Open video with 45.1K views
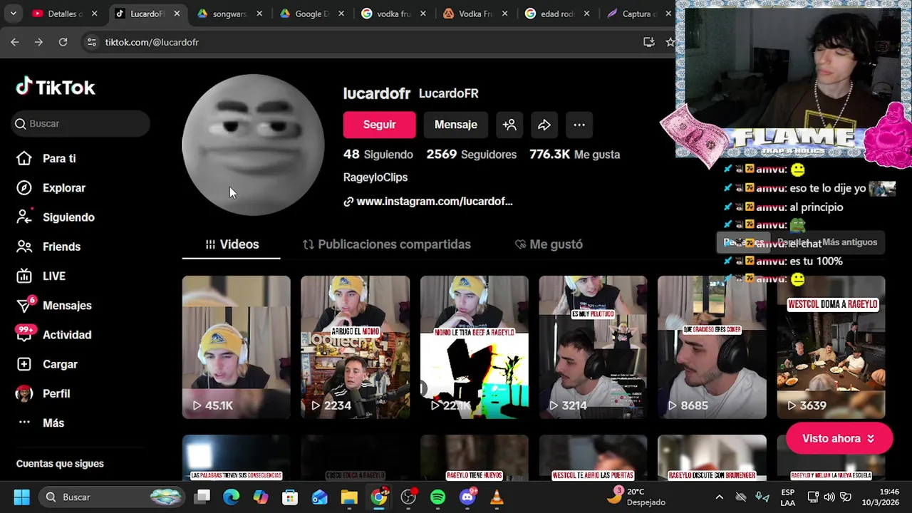This screenshot has height=513, width=912. coord(236,347)
